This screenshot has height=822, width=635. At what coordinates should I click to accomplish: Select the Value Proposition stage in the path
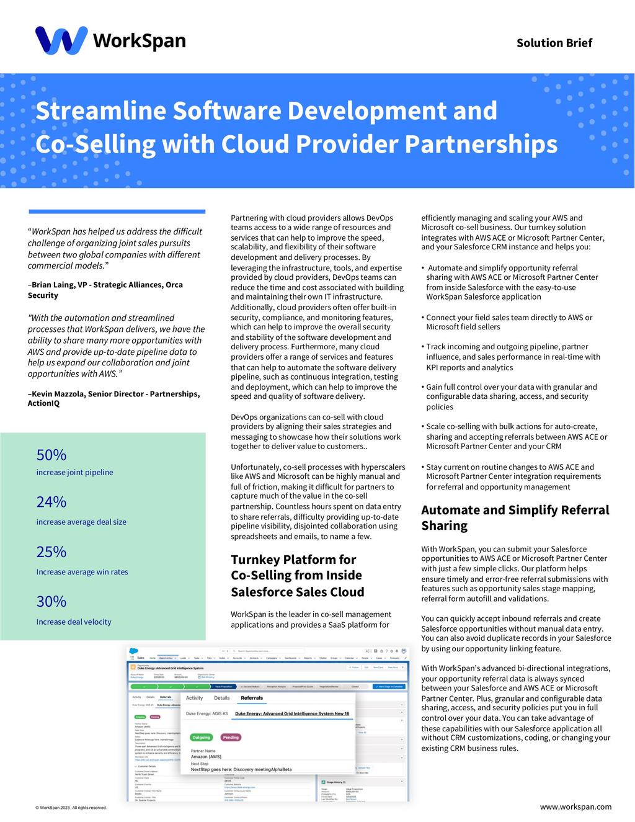tap(223, 687)
